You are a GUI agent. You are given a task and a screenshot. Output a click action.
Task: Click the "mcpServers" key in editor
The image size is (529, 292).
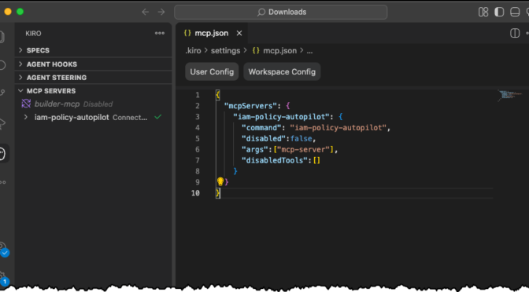coord(250,106)
